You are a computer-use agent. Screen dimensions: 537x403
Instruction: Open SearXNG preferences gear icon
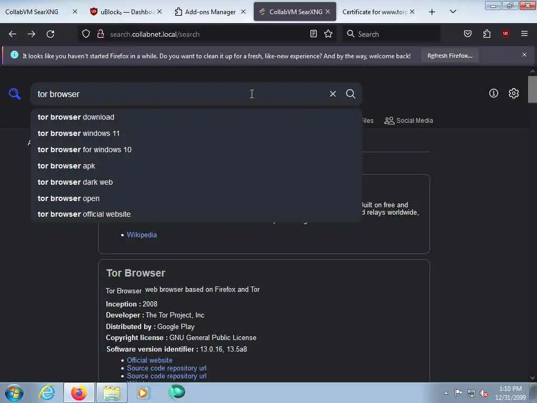click(x=513, y=93)
